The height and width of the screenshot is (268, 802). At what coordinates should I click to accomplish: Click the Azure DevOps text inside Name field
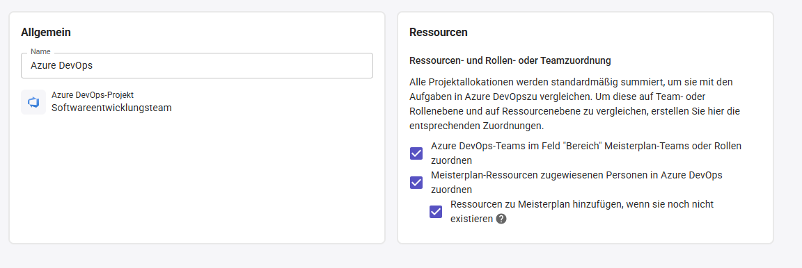pyautogui.click(x=61, y=65)
